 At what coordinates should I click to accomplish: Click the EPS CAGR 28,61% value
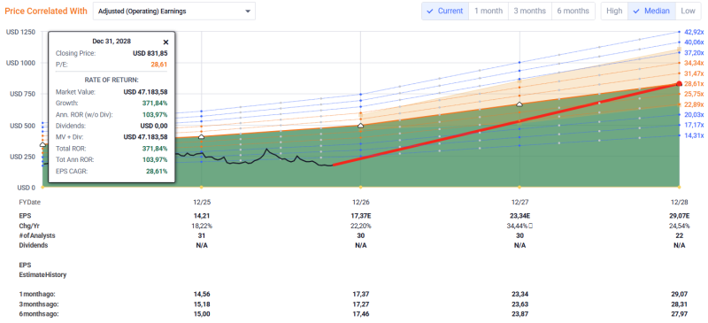[x=156, y=171]
